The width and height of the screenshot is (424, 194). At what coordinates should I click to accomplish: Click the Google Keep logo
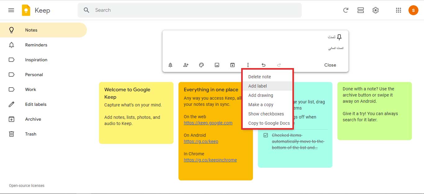pos(26,10)
